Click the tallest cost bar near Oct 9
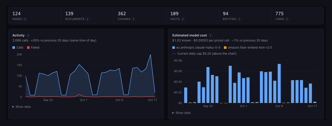This screenshot has height=126, width=332. [279, 83]
